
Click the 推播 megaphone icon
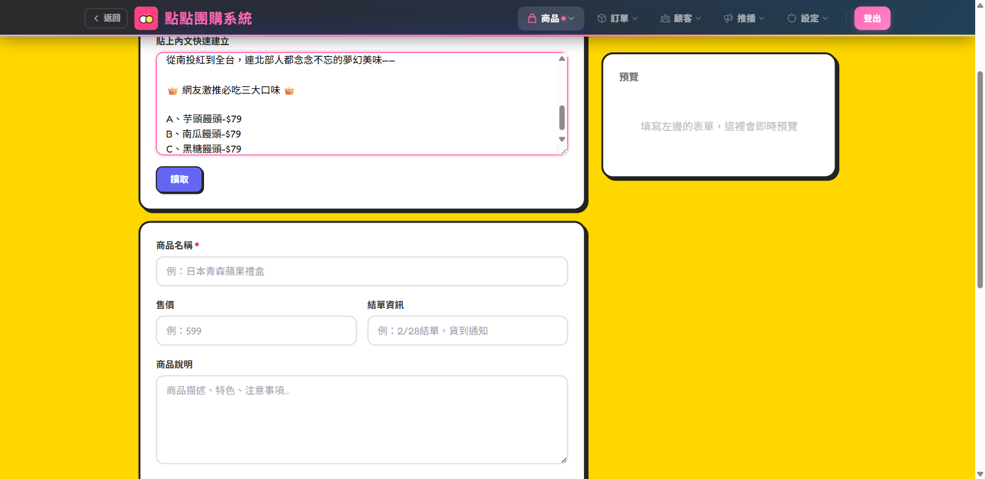tap(728, 18)
